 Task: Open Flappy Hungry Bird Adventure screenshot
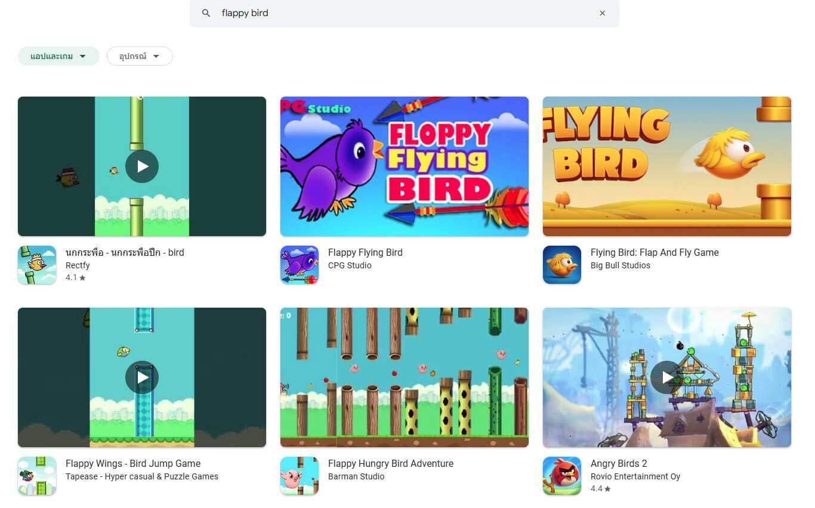405,377
